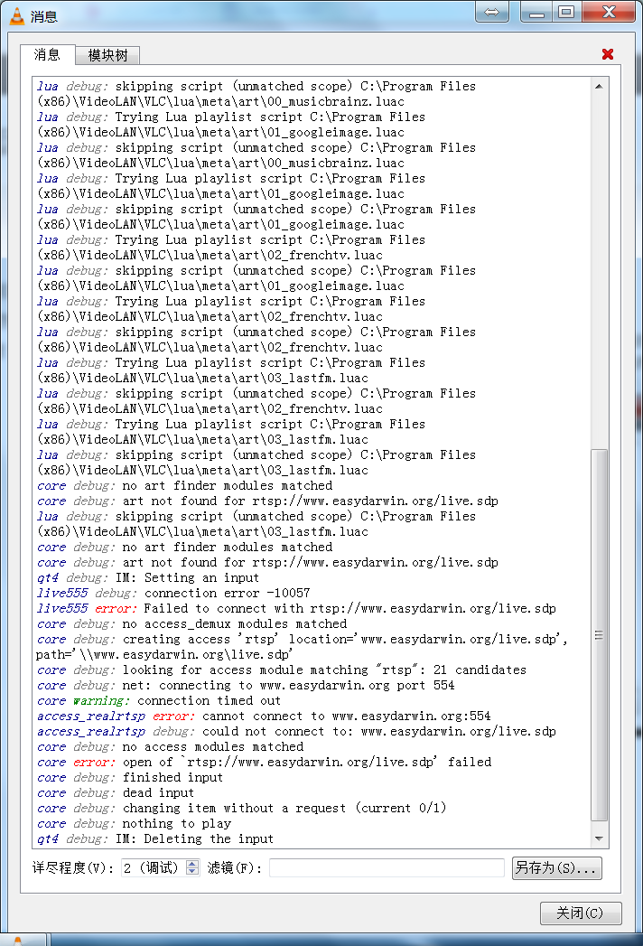This screenshot has width=643, height=946.
Task: Click 'core debug: no access modules matched' line
Action: pos(170,747)
